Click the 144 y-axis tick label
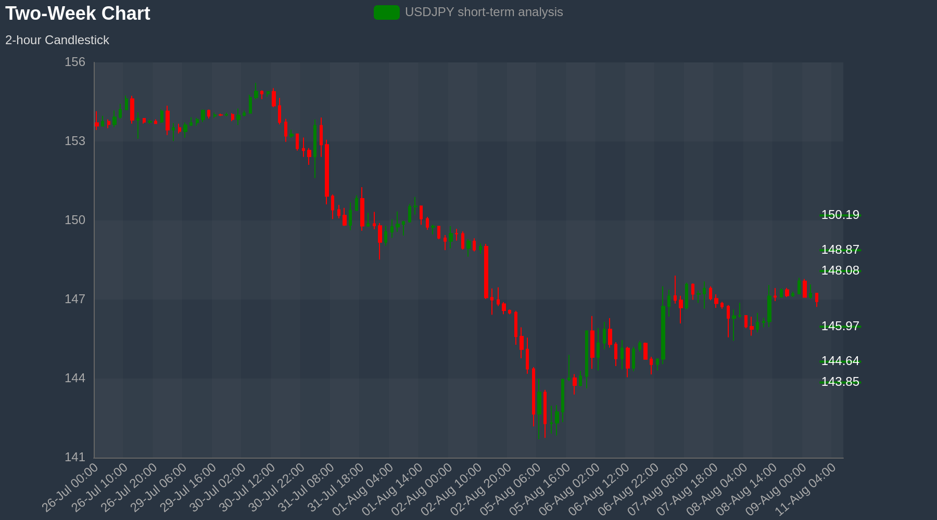The height and width of the screenshot is (520, 937). point(75,379)
